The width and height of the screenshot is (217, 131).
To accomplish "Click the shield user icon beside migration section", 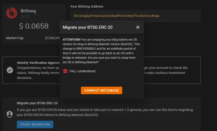I will 10,114.
